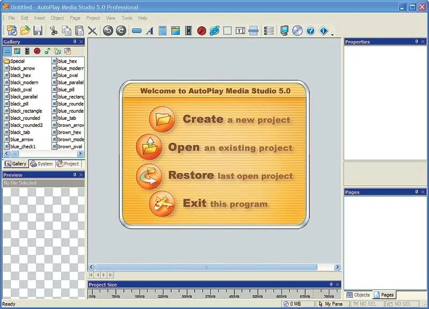
Task: Pin the Pages pane
Action: point(417,192)
